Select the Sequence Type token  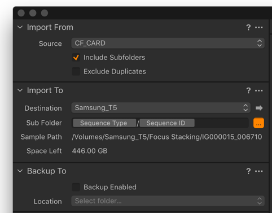click(104, 123)
